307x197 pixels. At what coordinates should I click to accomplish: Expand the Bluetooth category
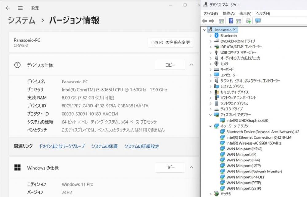tap(211, 36)
